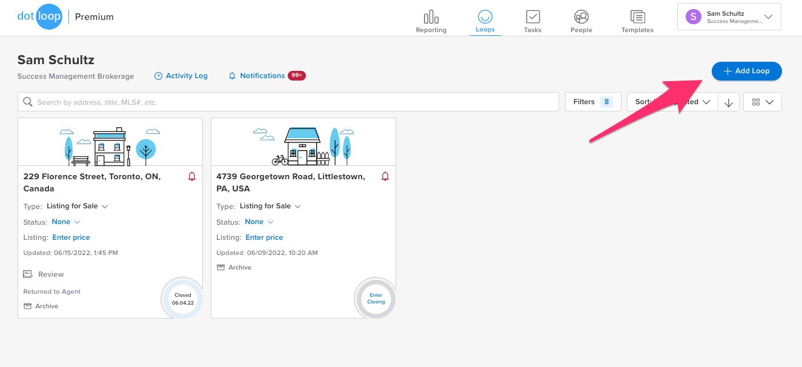Open Type dropdown on 229 Florence Street card
Image resolution: width=802 pixels, height=367 pixels.
(77, 207)
